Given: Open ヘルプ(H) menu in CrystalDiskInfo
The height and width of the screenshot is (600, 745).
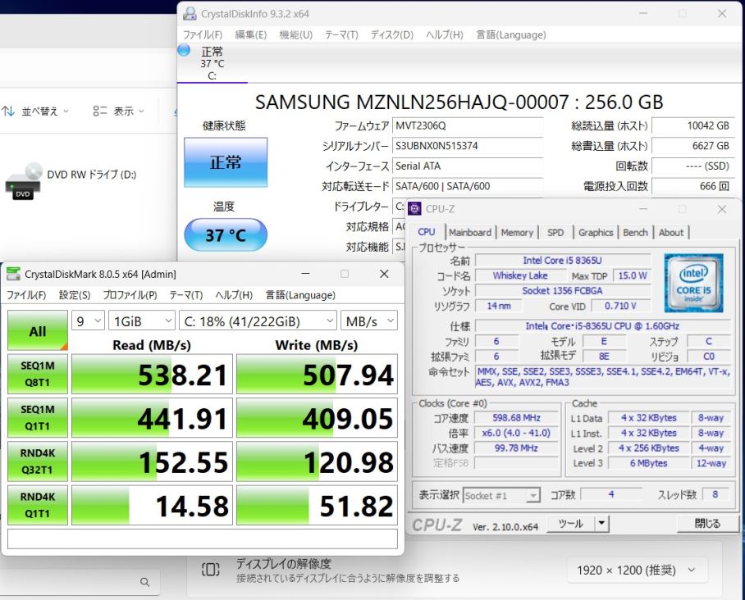Looking at the screenshot, I should tap(444, 34).
